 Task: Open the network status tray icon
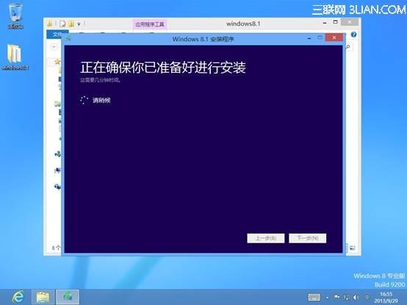(x=347, y=297)
